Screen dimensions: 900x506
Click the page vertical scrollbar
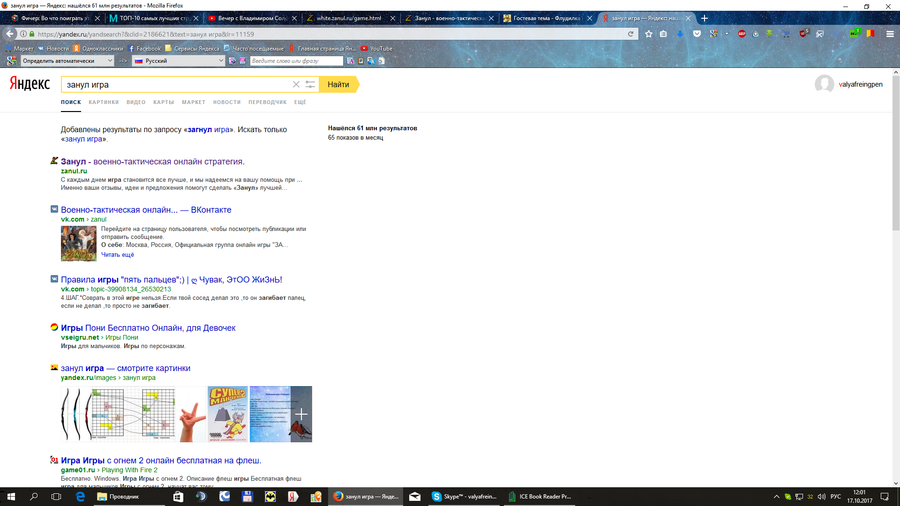pyautogui.click(x=896, y=152)
